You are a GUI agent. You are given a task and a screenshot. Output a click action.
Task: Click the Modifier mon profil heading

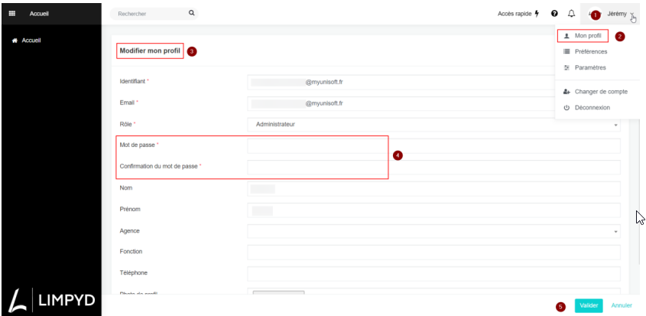[x=150, y=51]
